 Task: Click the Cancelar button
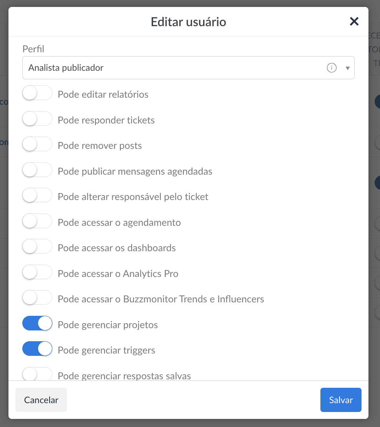coord(41,400)
